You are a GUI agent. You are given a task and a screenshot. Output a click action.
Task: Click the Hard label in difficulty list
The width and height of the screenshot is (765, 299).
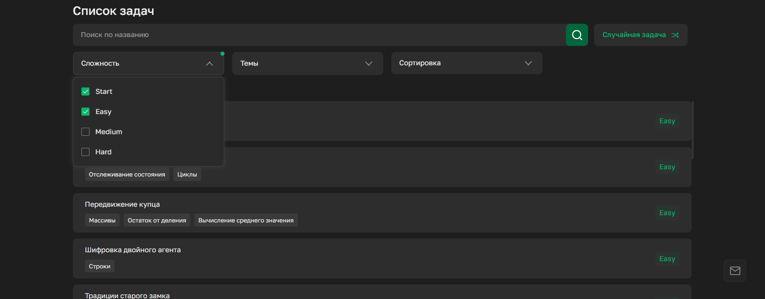click(x=103, y=152)
